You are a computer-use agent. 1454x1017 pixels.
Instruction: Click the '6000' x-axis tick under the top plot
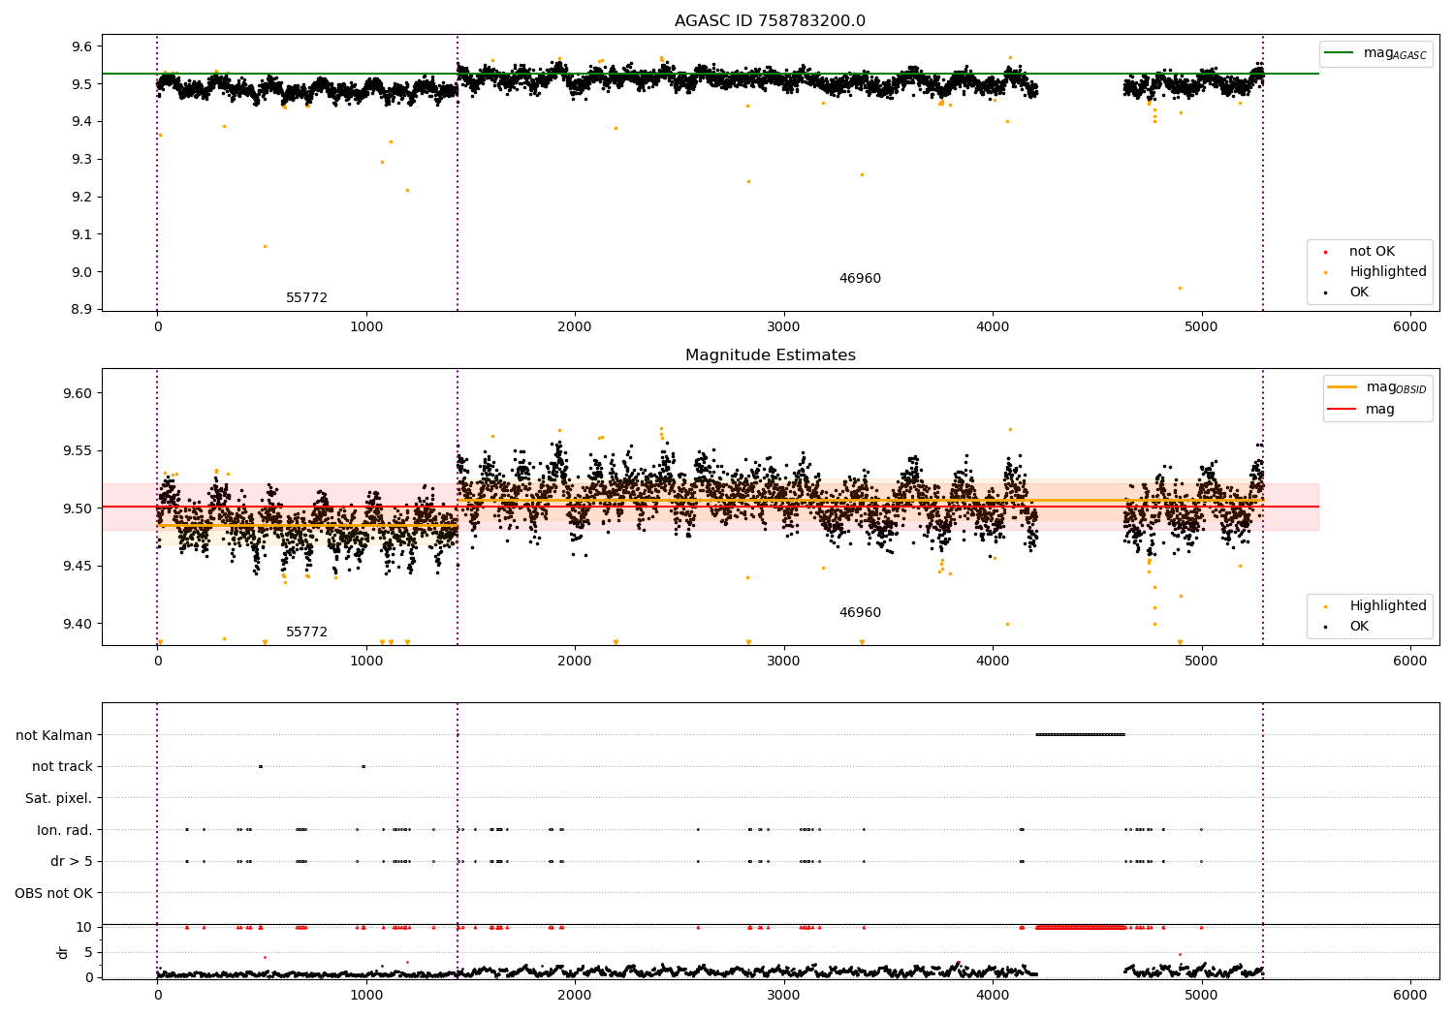click(1410, 327)
